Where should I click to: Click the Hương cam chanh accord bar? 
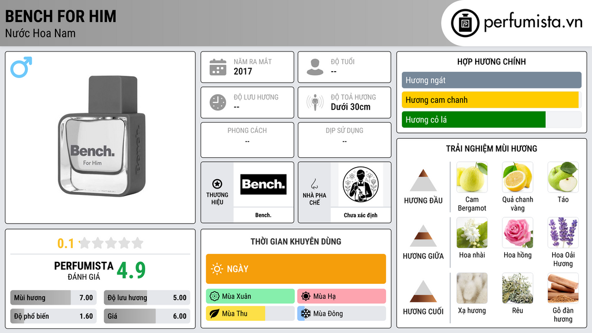pyautogui.click(x=490, y=100)
